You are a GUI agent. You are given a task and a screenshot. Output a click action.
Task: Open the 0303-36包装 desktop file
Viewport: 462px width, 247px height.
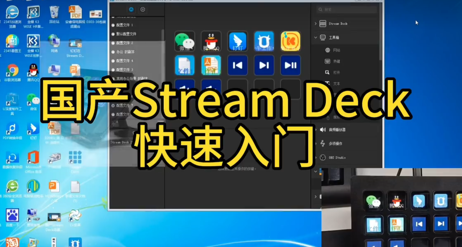tap(96, 16)
